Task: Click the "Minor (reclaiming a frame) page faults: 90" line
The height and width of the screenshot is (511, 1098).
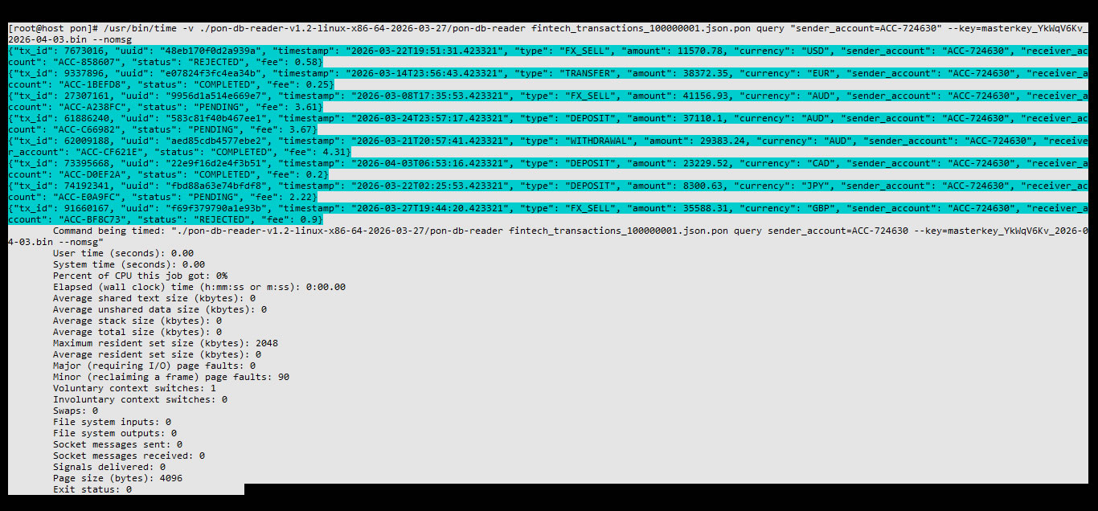Action: (171, 377)
